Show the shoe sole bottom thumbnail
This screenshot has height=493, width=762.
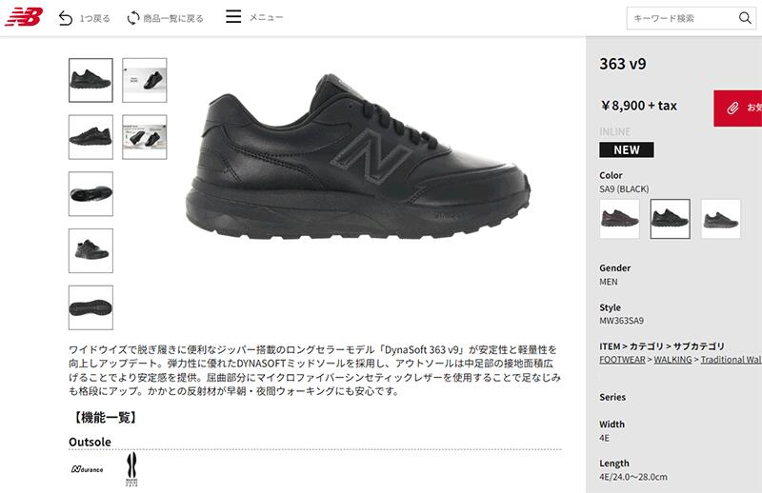(90, 307)
